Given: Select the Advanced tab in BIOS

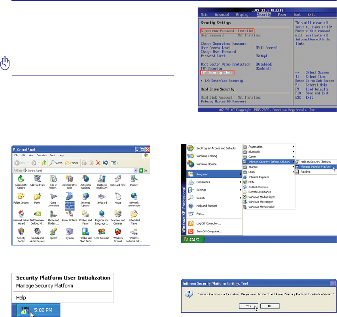Looking at the screenshot, I should click(x=222, y=14).
